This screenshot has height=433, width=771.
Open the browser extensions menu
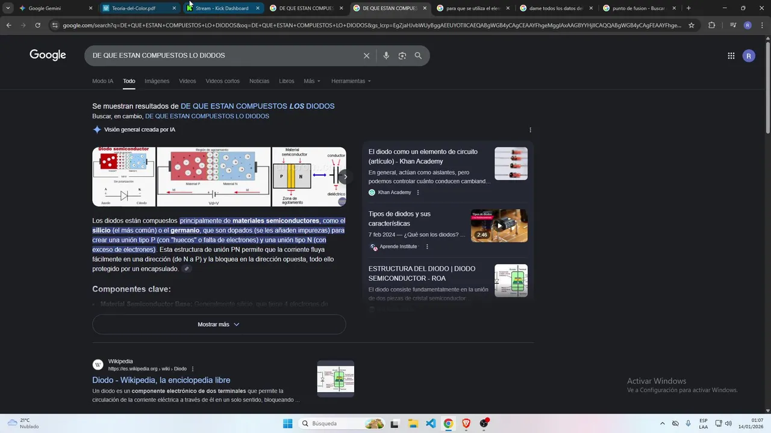(711, 25)
